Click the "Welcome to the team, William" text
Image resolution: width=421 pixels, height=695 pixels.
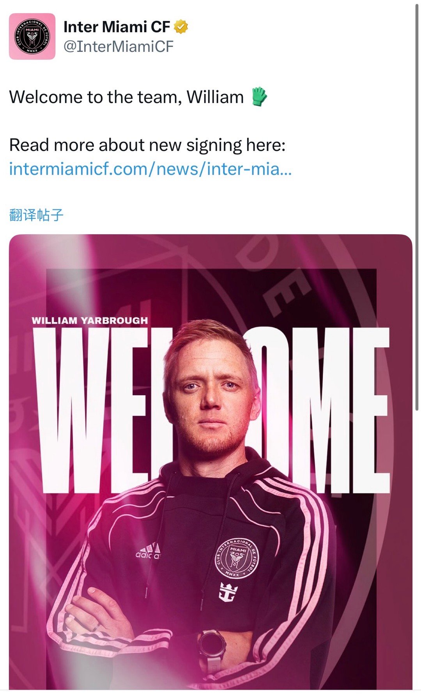126,97
